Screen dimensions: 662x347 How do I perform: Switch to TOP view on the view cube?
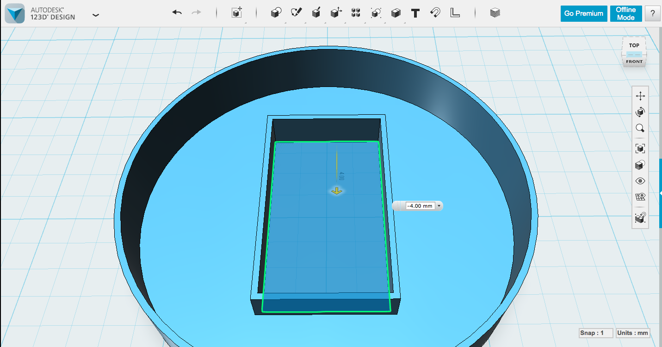click(633, 45)
